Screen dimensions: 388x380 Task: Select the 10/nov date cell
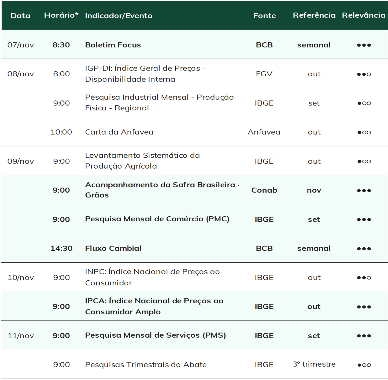coord(21,277)
